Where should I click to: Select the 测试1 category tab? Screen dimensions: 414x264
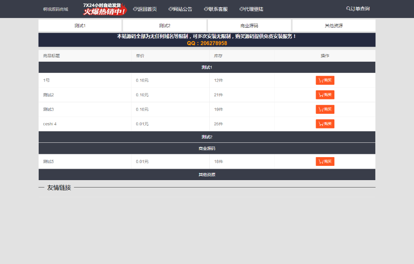tap(80, 26)
